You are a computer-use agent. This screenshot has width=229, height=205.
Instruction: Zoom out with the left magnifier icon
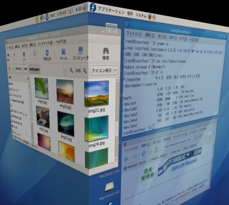71,70
